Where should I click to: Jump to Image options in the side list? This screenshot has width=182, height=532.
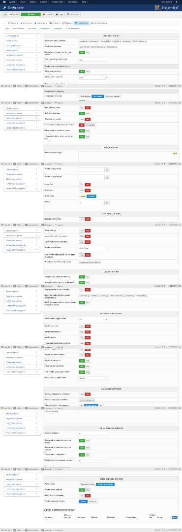22,40
